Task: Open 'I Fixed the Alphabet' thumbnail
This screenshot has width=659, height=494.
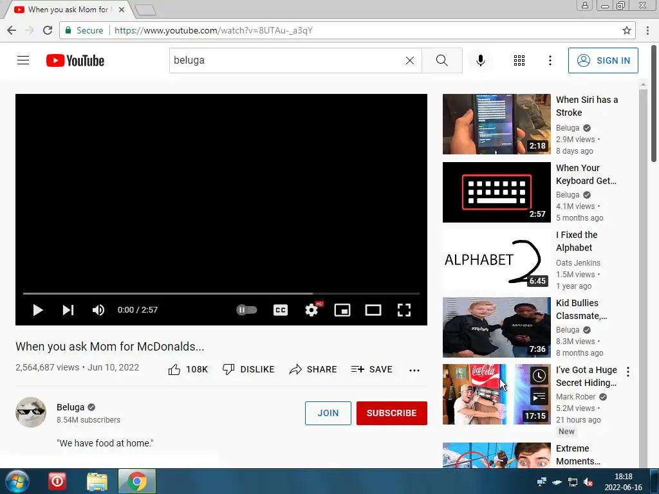Action: point(496,260)
